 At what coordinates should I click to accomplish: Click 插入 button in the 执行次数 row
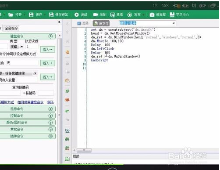point(48,50)
